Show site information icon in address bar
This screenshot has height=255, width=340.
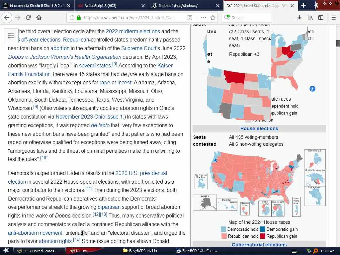tap(72, 18)
